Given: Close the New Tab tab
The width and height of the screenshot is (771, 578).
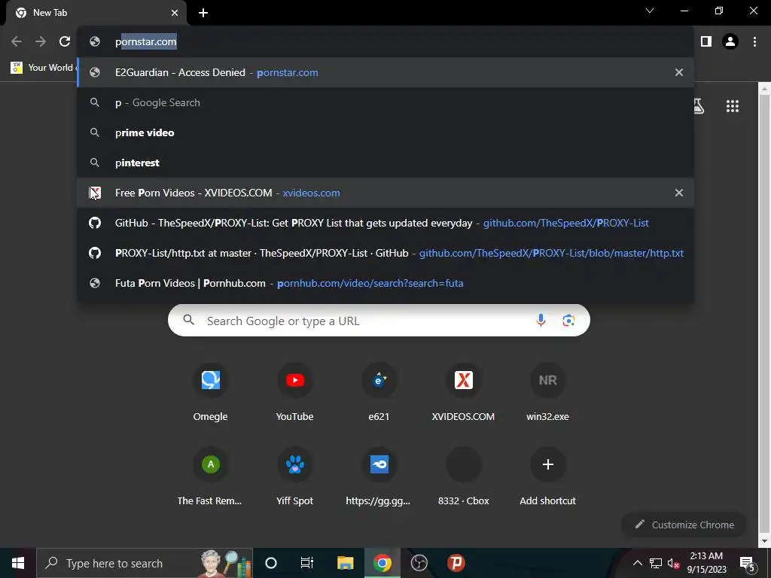Looking at the screenshot, I should (x=175, y=14).
